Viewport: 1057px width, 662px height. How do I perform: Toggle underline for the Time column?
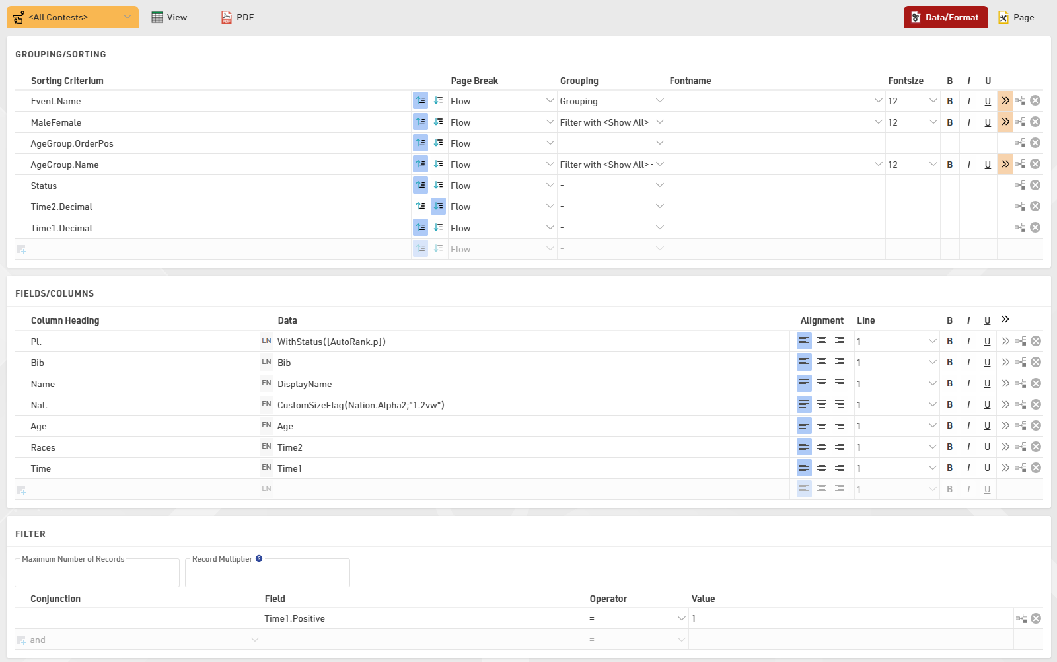(987, 468)
